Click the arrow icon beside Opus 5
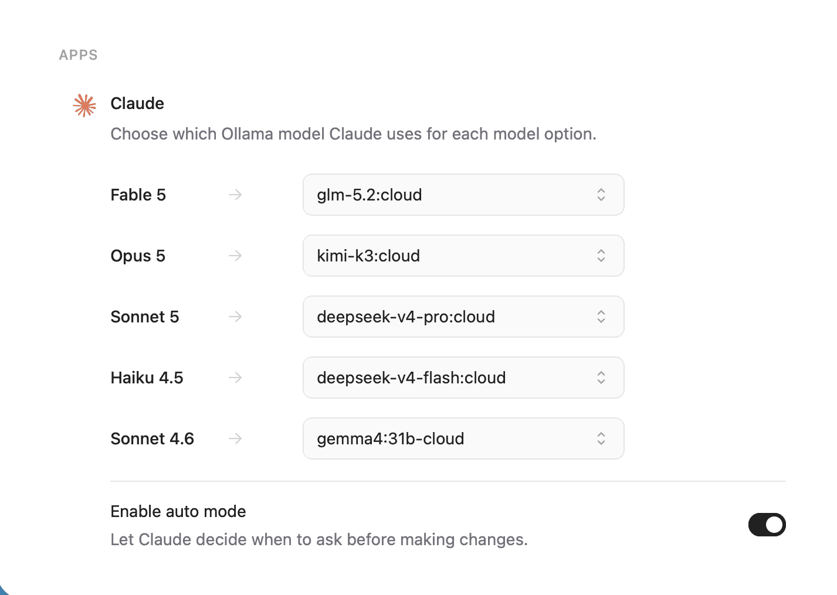Image resolution: width=837 pixels, height=595 pixels. point(235,256)
